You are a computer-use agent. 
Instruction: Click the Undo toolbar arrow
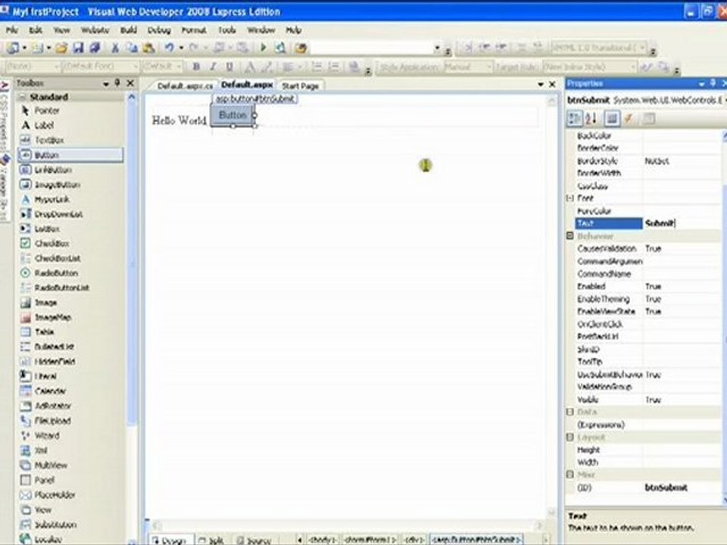(169, 48)
